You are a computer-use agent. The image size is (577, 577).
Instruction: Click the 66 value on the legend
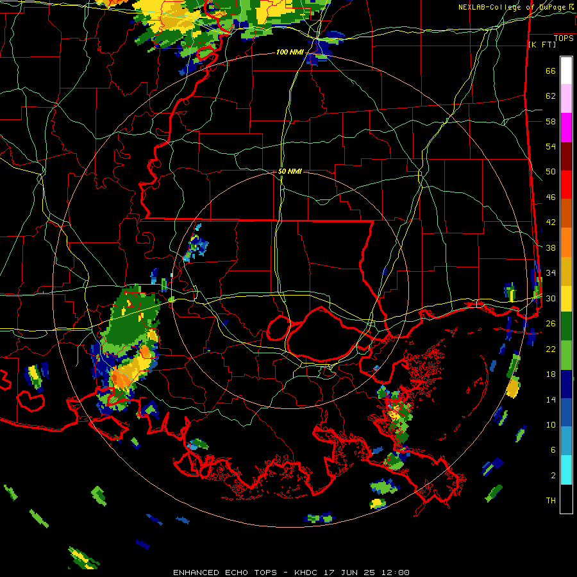[551, 71]
